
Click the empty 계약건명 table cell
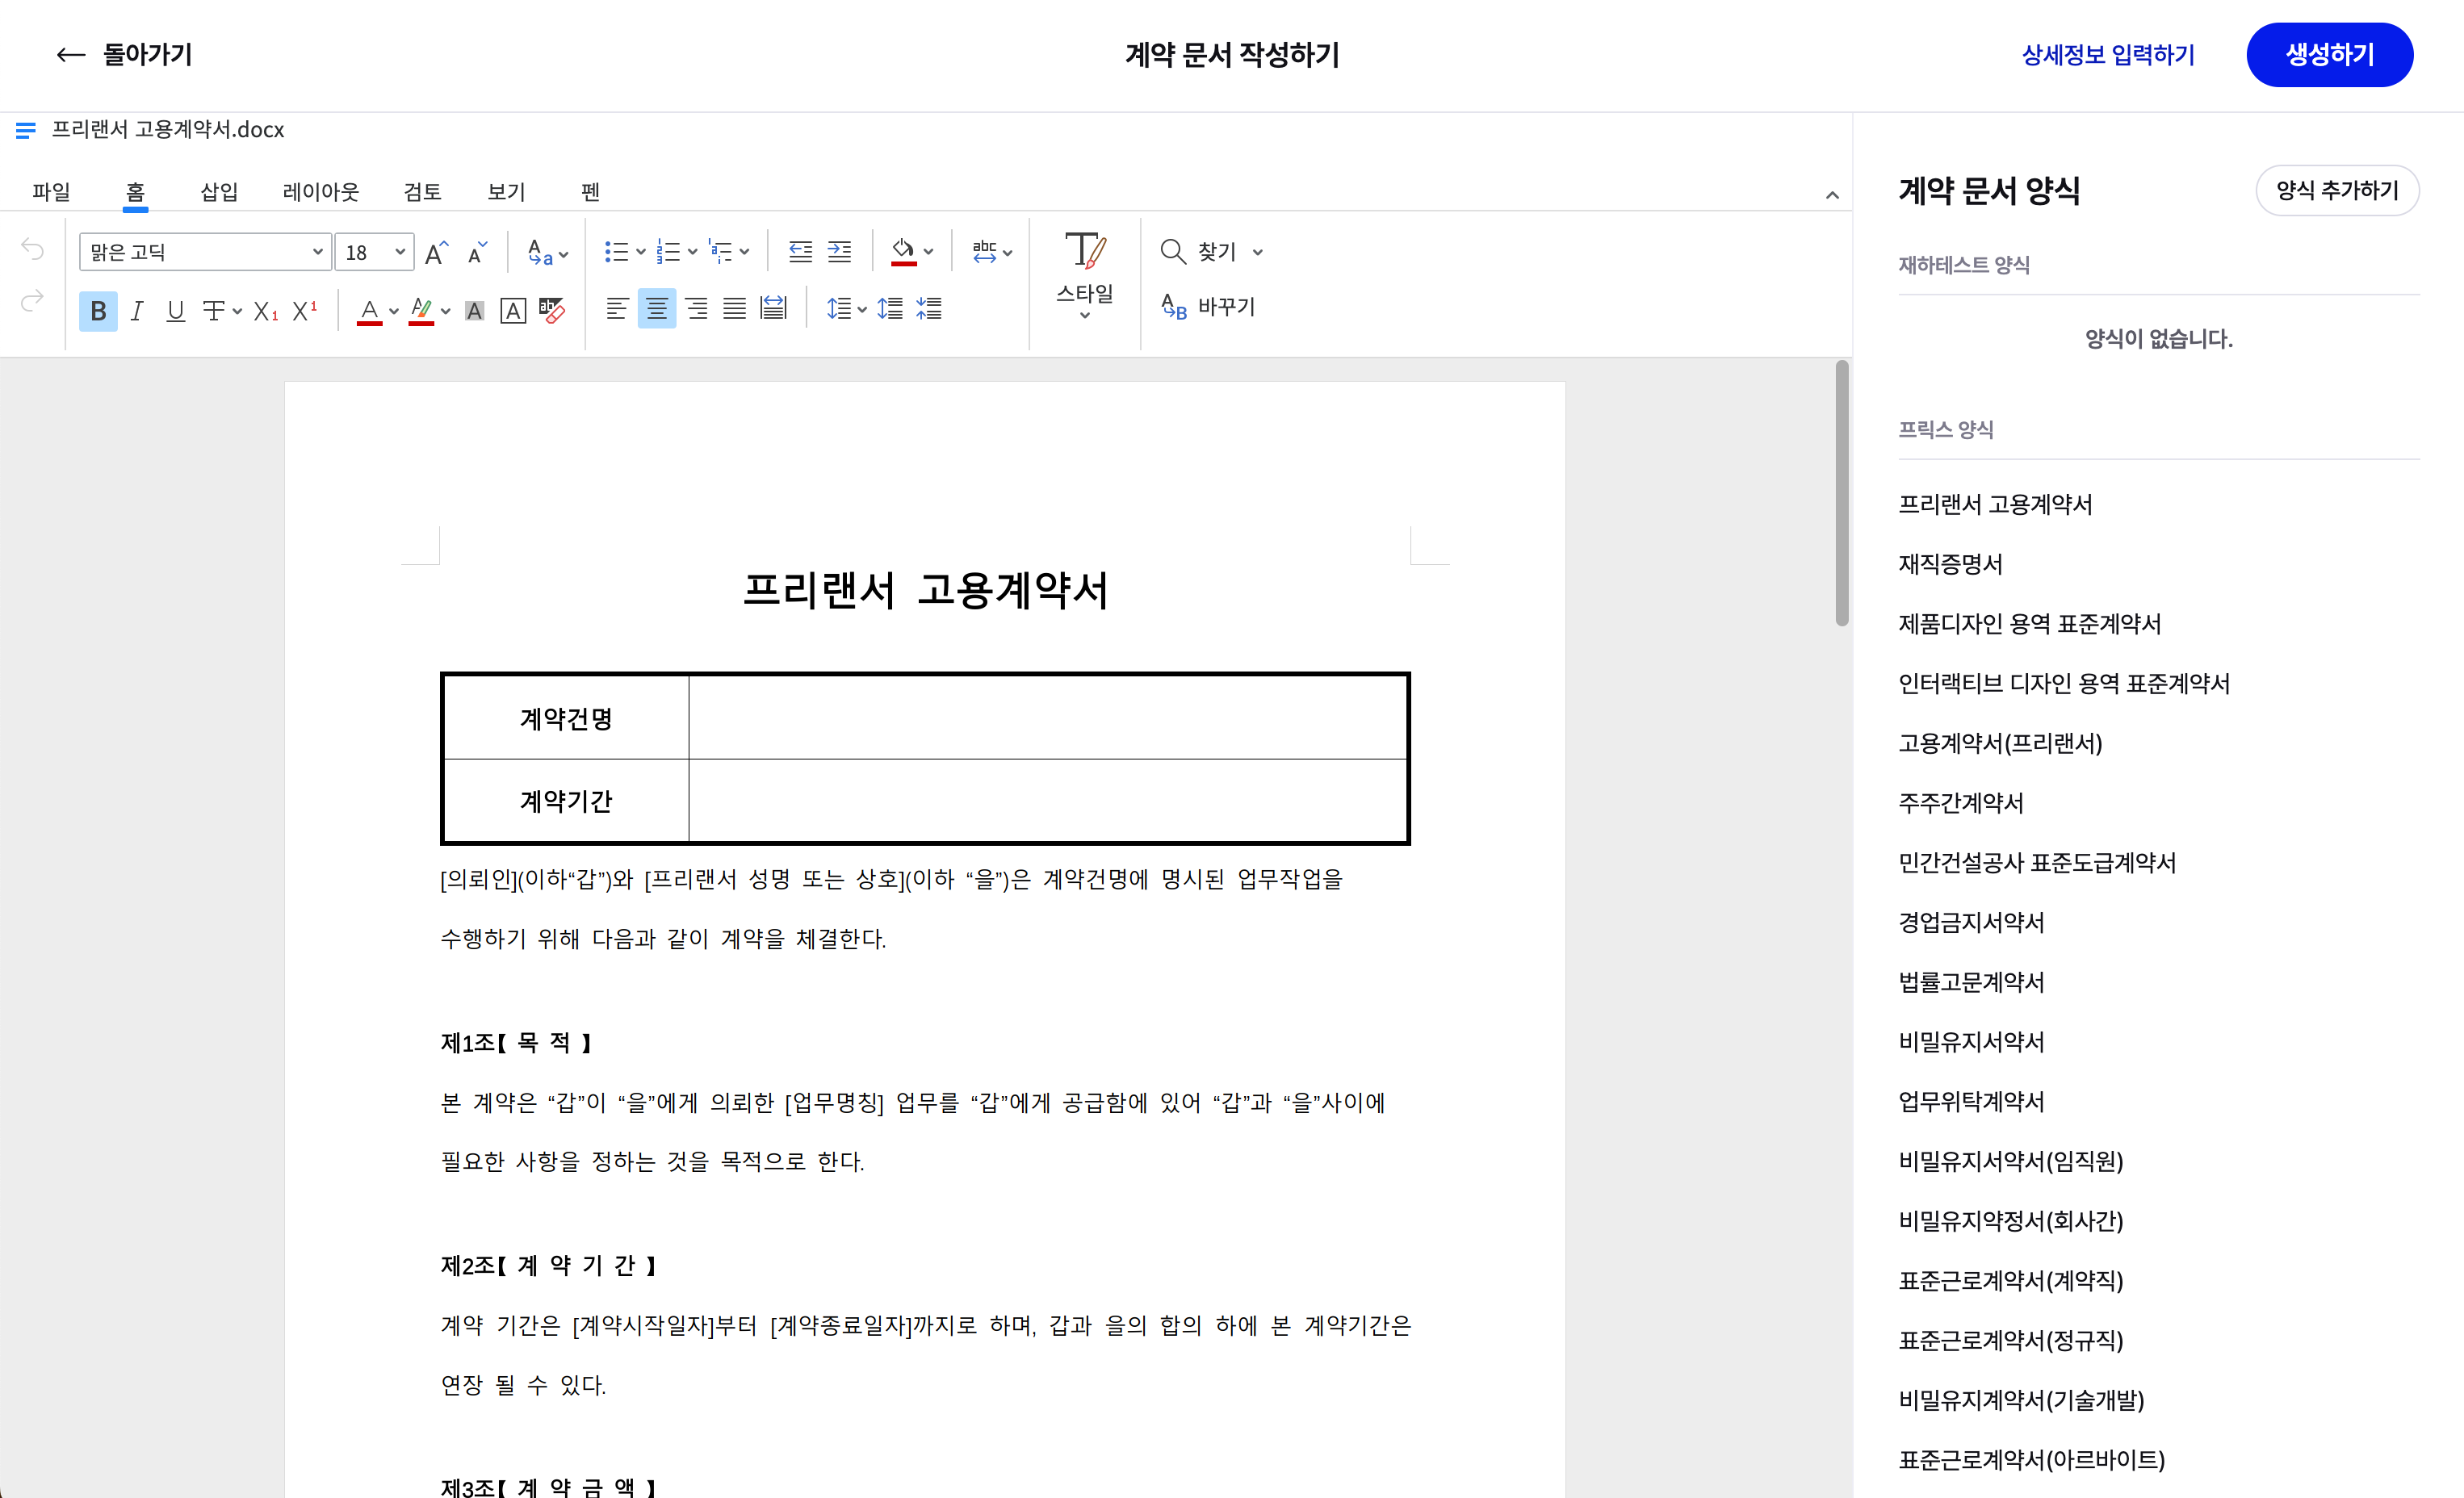(1047, 718)
